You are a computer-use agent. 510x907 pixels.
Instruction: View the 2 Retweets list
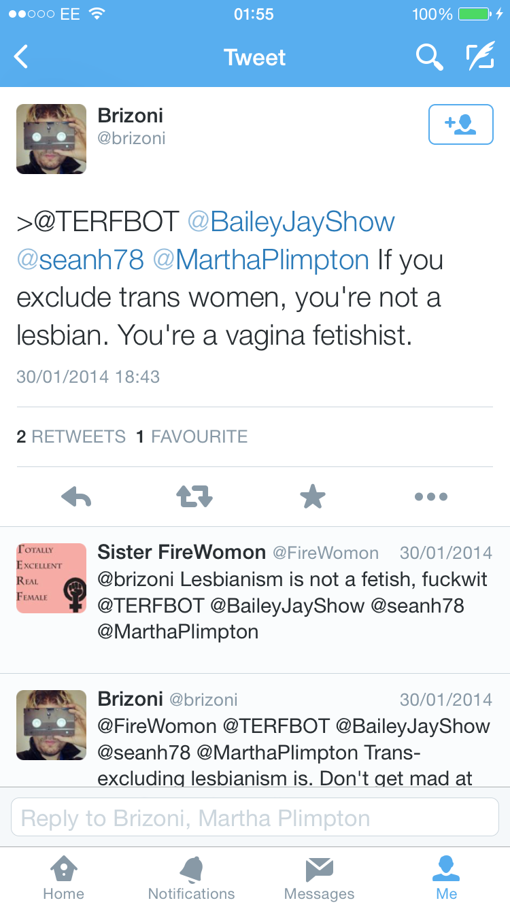click(x=71, y=437)
